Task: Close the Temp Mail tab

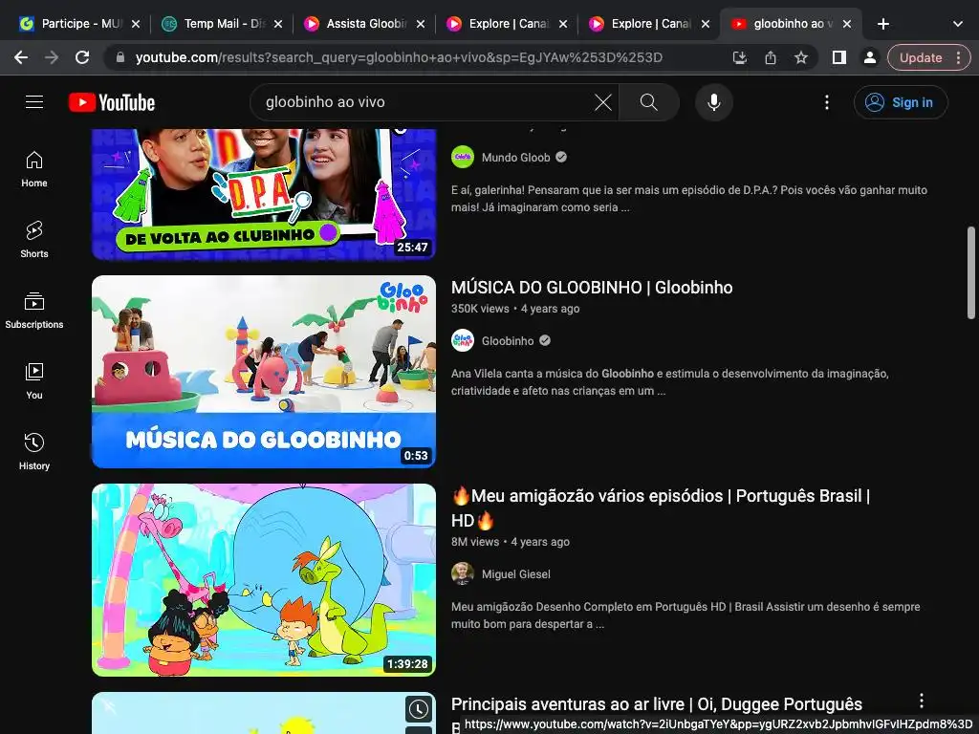Action: coord(278,24)
